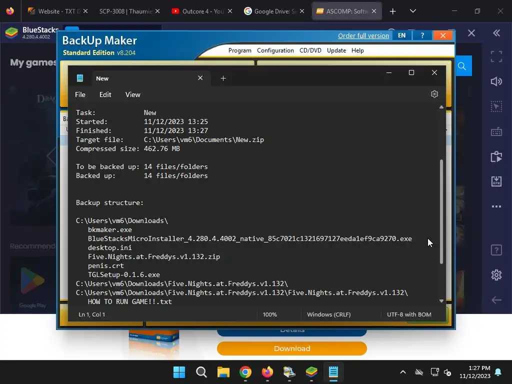Image resolution: width=512 pixels, height=384 pixels.
Task: Open BlueStacks from taskbar
Action: (311, 372)
